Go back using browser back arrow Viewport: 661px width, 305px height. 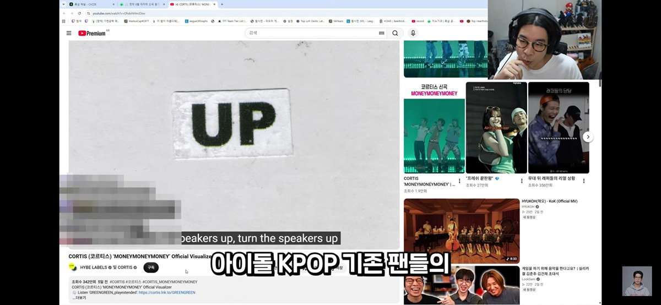coord(64,13)
